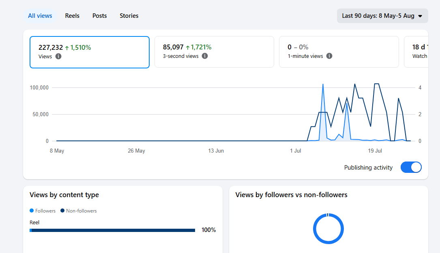The image size is (440, 253).
Task: Click the partially visible Watch time card
Action: click(416, 52)
